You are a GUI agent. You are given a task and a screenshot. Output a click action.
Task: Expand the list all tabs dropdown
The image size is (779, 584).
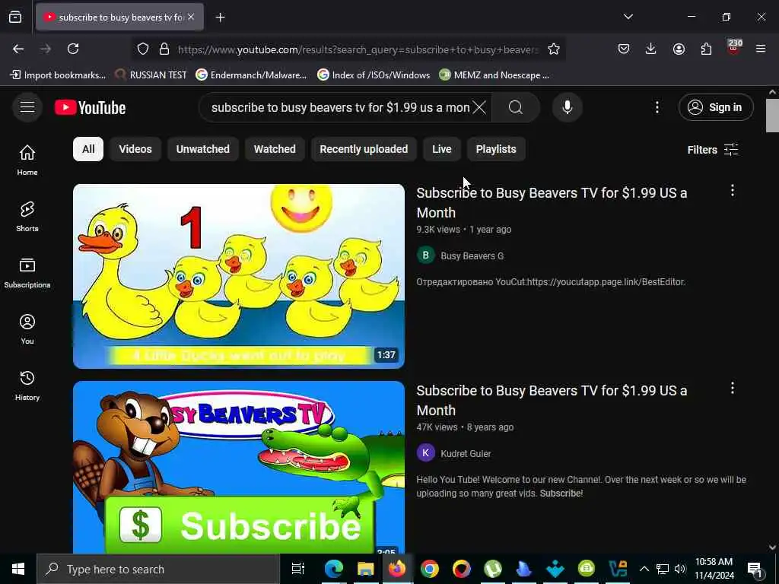pyautogui.click(x=628, y=17)
